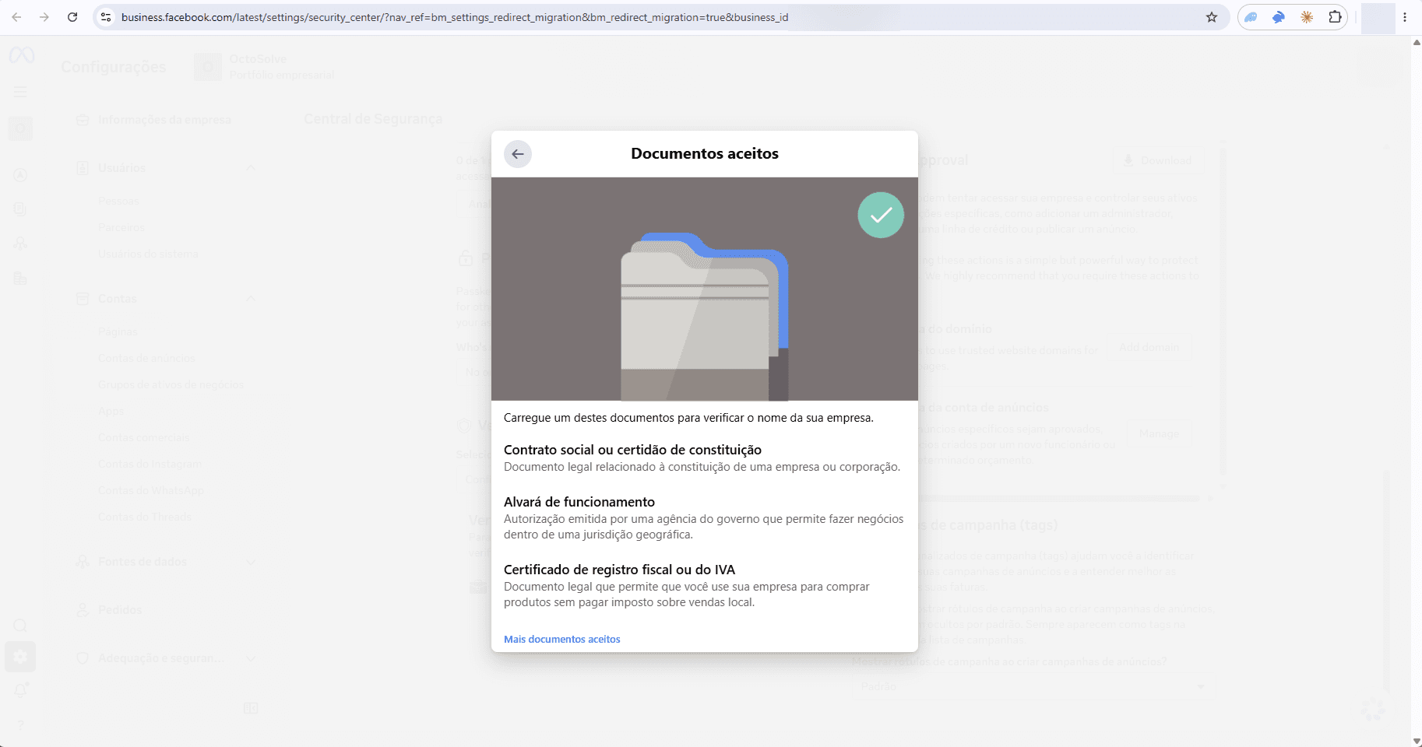Click 'Contrato social ou certidão de constituição' heading
This screenshot has height=747, width=1422.
point(632,450)
